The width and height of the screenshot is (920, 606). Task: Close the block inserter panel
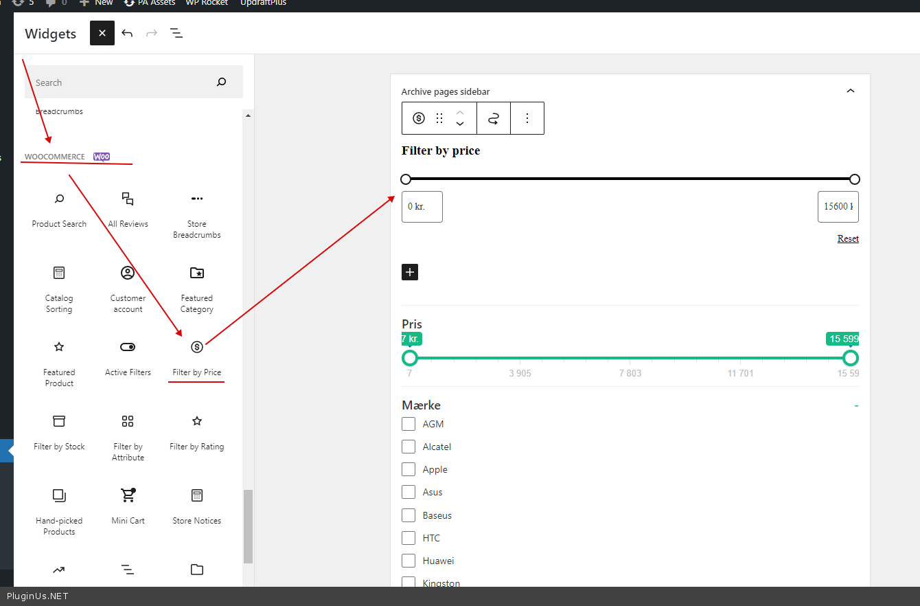point(102,33)
